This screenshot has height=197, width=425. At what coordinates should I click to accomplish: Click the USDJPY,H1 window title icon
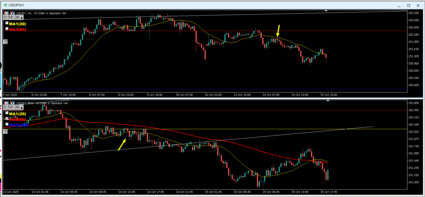tap(5, 5)
